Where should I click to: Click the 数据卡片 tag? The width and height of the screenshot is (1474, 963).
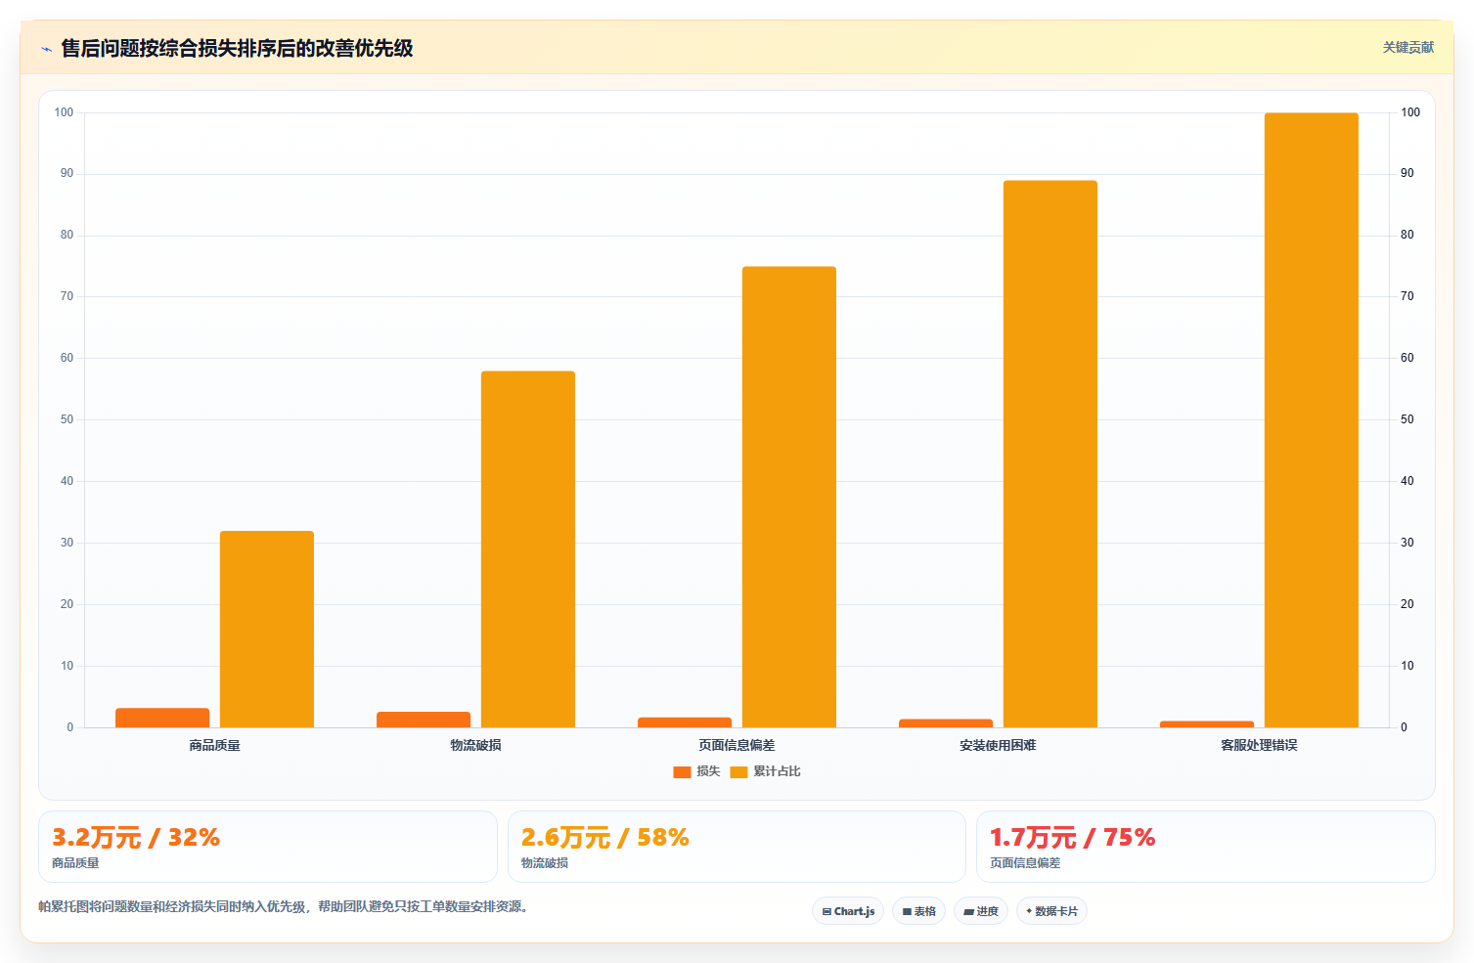coord(1051,911)
